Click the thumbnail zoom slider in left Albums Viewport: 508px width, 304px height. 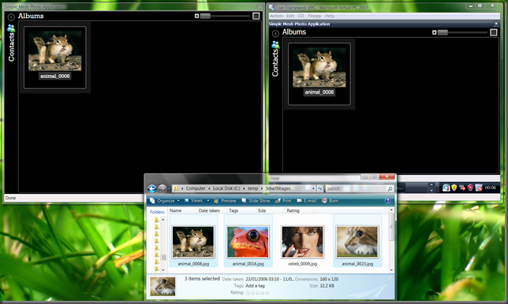[225, 16]
